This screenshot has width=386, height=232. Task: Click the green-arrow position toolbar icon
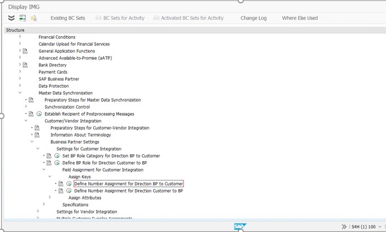pyautogui.click(x=23, y=18)
